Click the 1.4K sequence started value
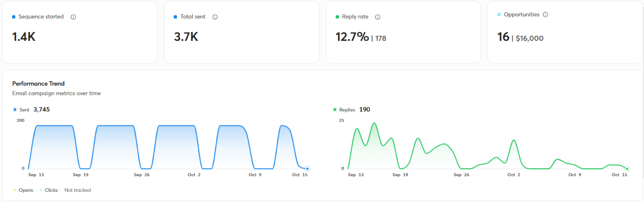The width and height of the screenshot is (644, 202). coord(24,37)
